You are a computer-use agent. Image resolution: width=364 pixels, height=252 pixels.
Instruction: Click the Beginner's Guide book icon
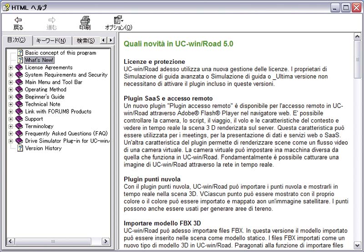19,97
